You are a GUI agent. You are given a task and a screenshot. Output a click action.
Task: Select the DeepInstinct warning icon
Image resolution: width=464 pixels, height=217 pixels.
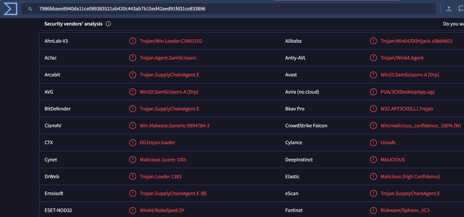click(x=373, y=160)
